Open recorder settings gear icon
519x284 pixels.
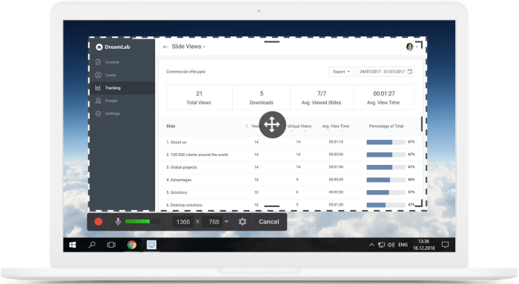[242, 222]
